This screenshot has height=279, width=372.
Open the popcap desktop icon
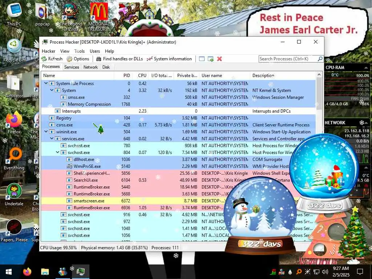tap(42, 15)
